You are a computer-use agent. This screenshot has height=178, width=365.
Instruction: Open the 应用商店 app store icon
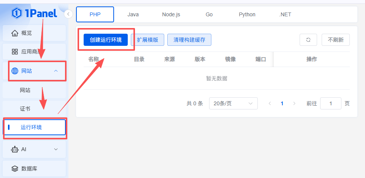(x=15, y=52)
